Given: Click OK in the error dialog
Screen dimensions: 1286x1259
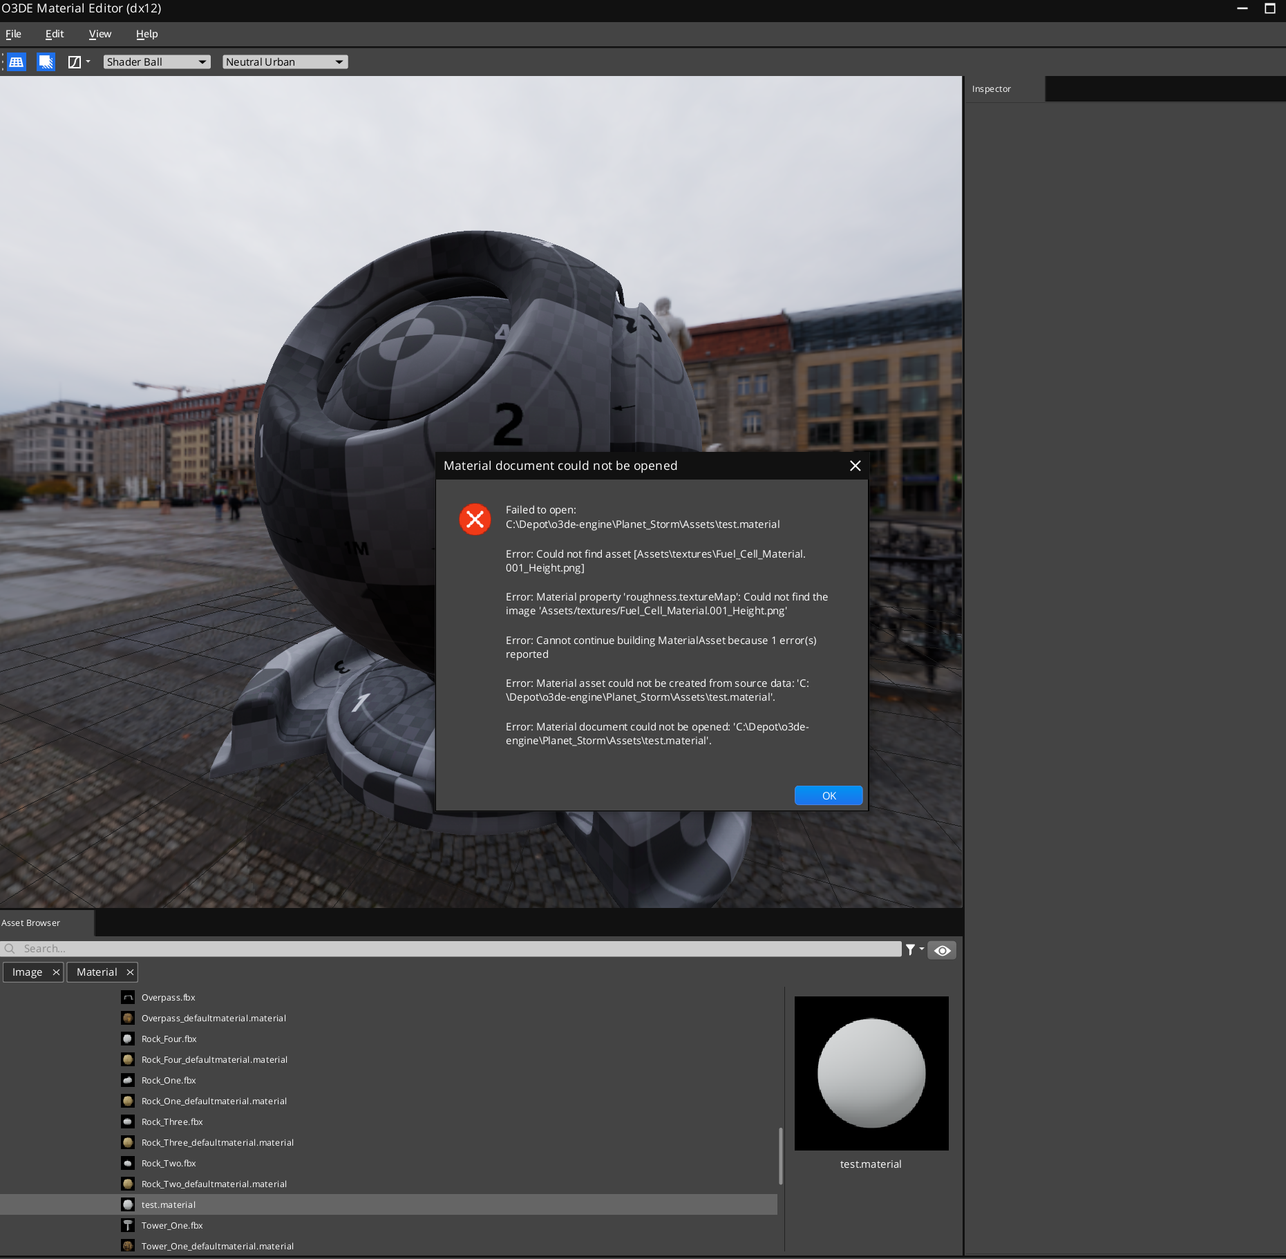Looking at the screenshot, I should (829, 796).
